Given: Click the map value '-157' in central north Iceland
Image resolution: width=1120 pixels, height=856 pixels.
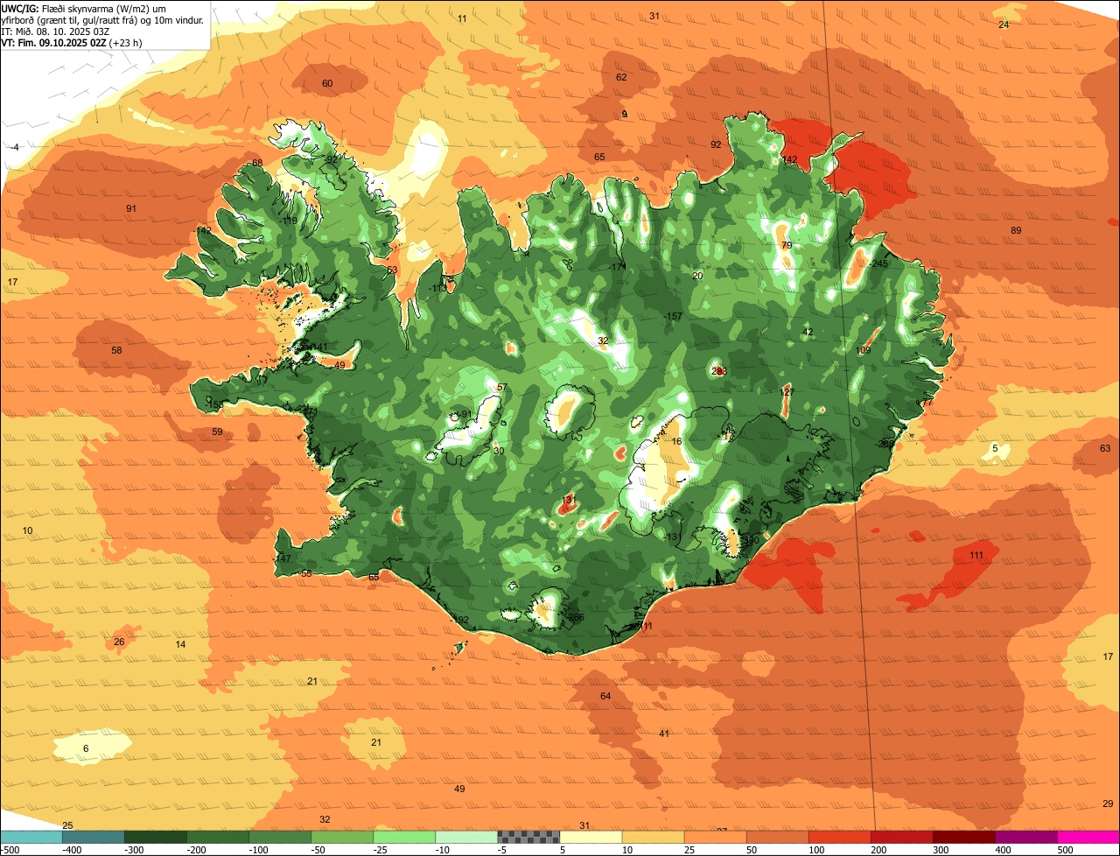Looking at the screenshot, I should point(672,316).
